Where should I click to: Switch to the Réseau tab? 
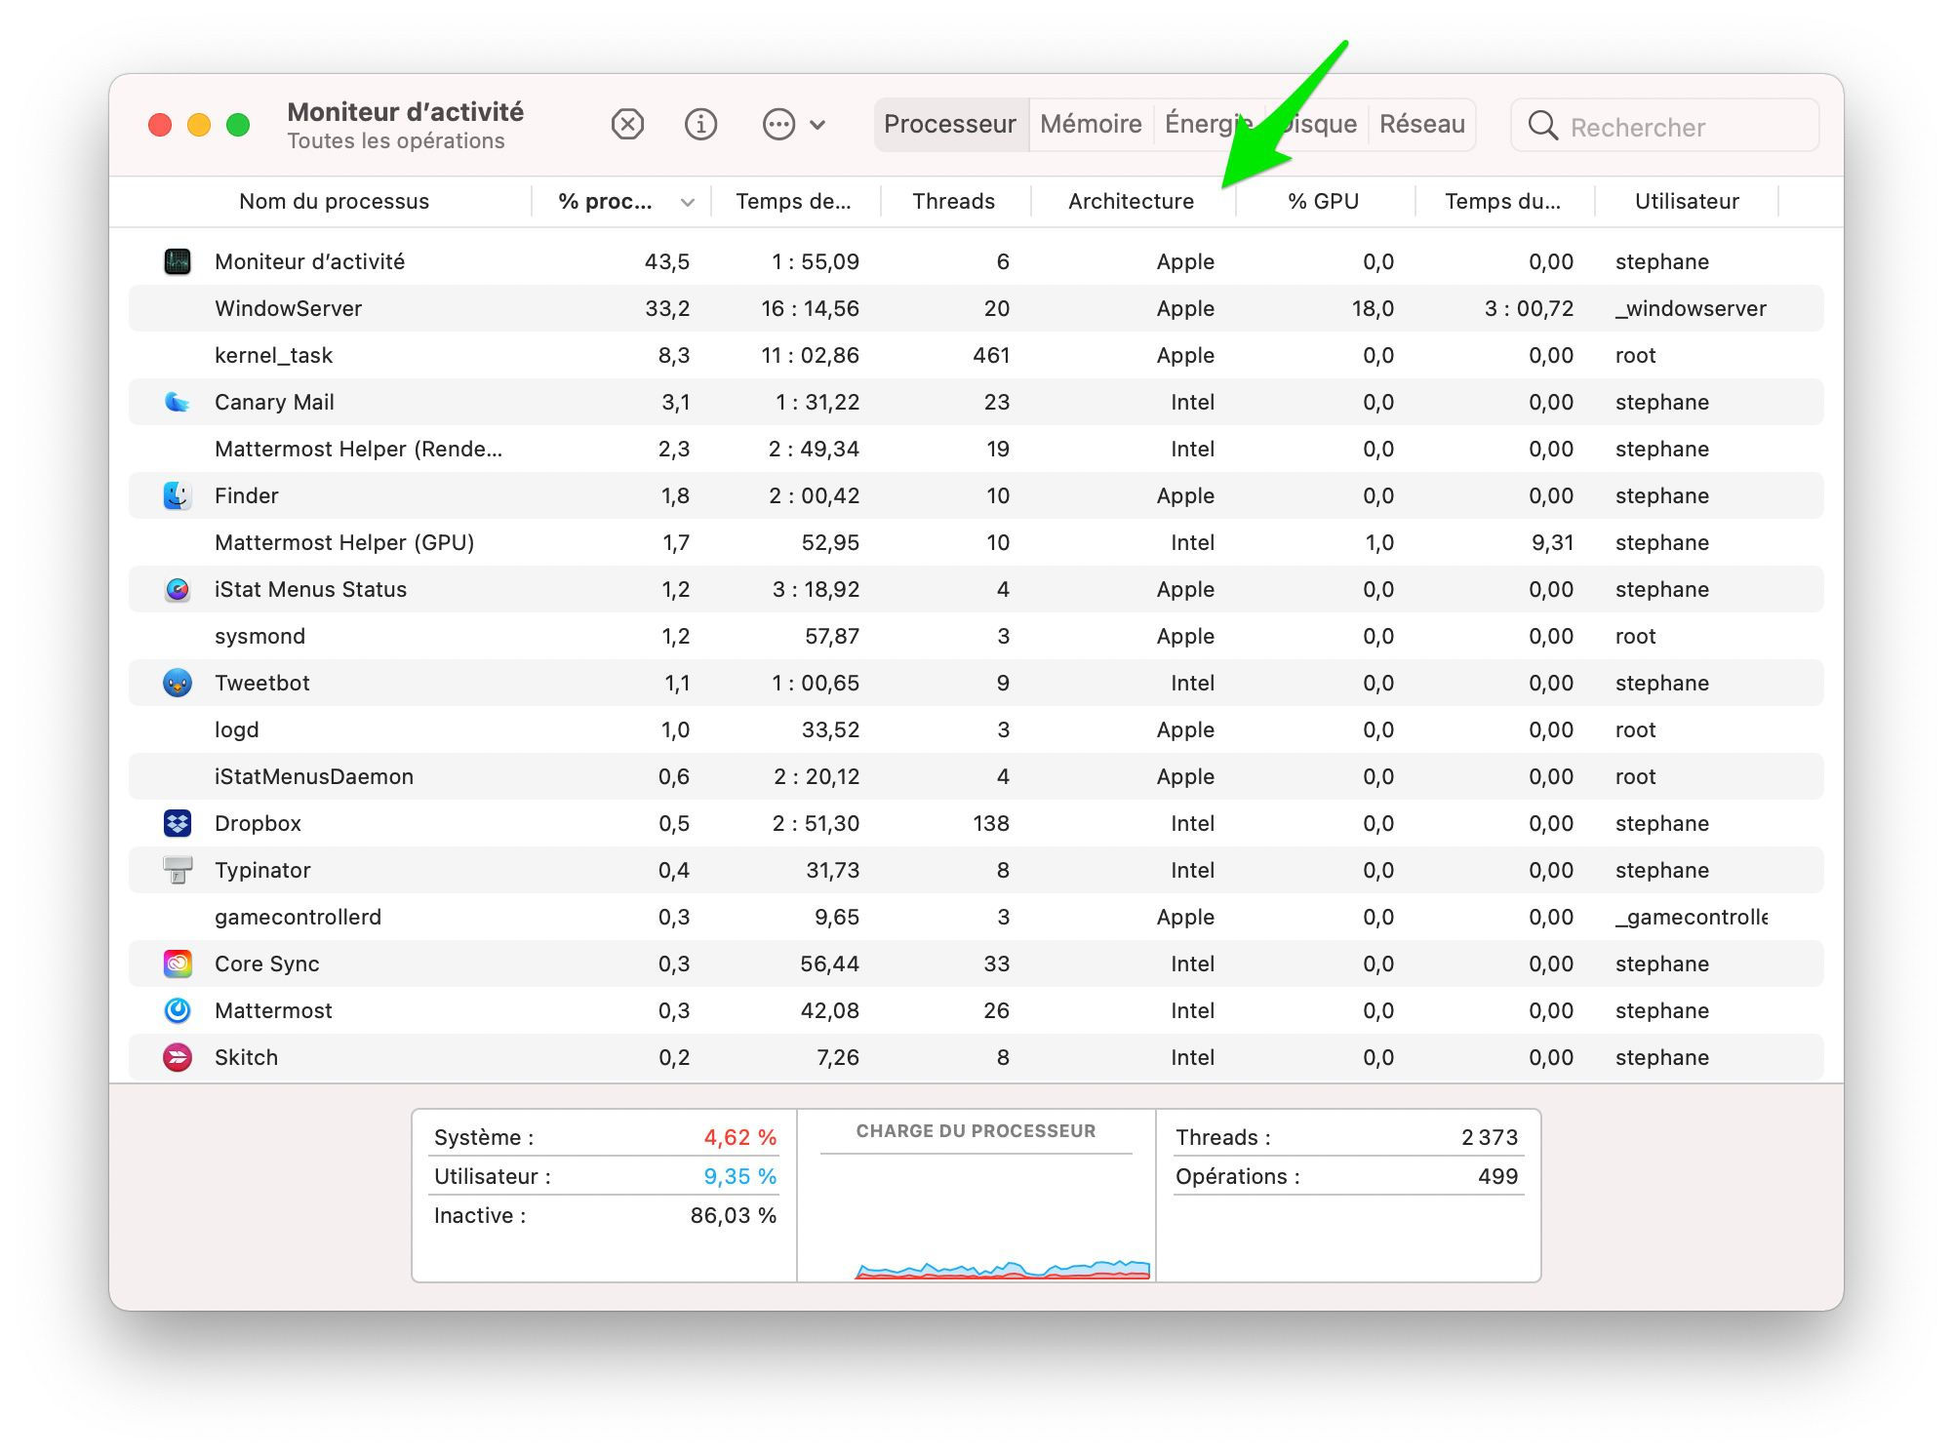pos(1422,125)
